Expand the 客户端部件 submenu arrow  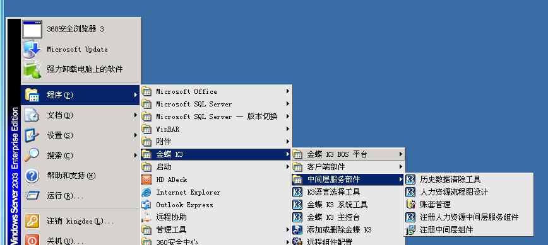point(400,167)
